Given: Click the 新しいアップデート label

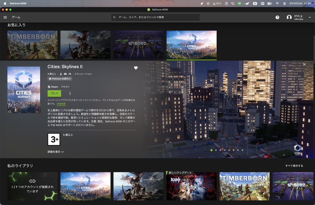Looking at the screenshot, I should pyautogui.click(x=180, y=173).
